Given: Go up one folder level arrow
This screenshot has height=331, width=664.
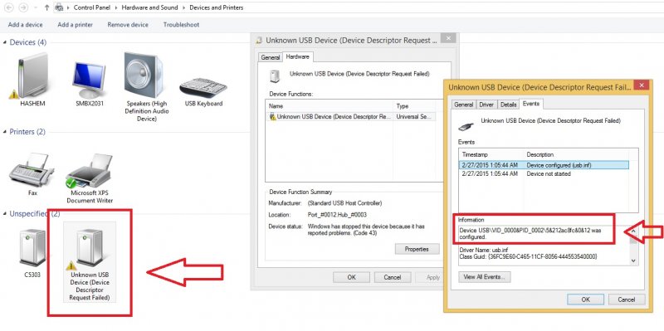Looking at the screenshot, I should tap(46, 7).
